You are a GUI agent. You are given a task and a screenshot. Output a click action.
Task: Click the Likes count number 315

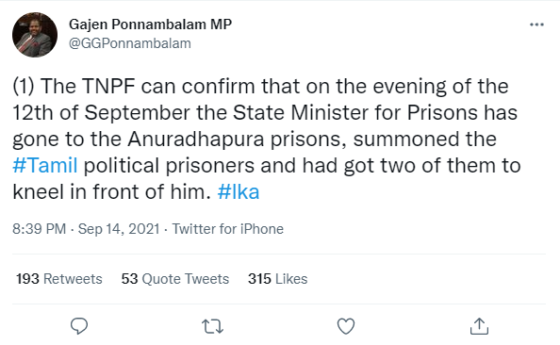point(259,279)
